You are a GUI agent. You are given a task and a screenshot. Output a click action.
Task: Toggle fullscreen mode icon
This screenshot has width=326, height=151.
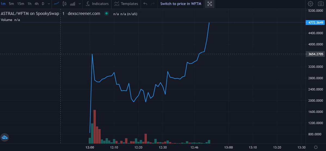coord(209,4)
